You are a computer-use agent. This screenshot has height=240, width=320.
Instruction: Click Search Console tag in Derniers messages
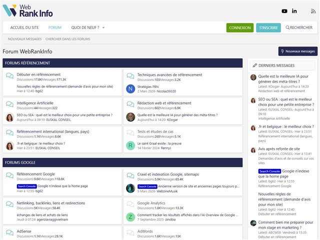tap(269, 171)
